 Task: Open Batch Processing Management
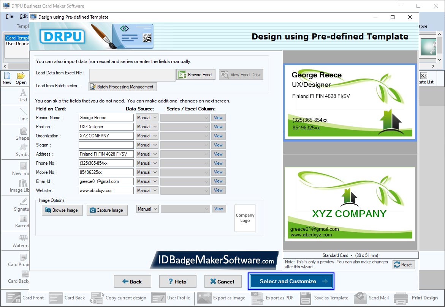tap(122, 87)
